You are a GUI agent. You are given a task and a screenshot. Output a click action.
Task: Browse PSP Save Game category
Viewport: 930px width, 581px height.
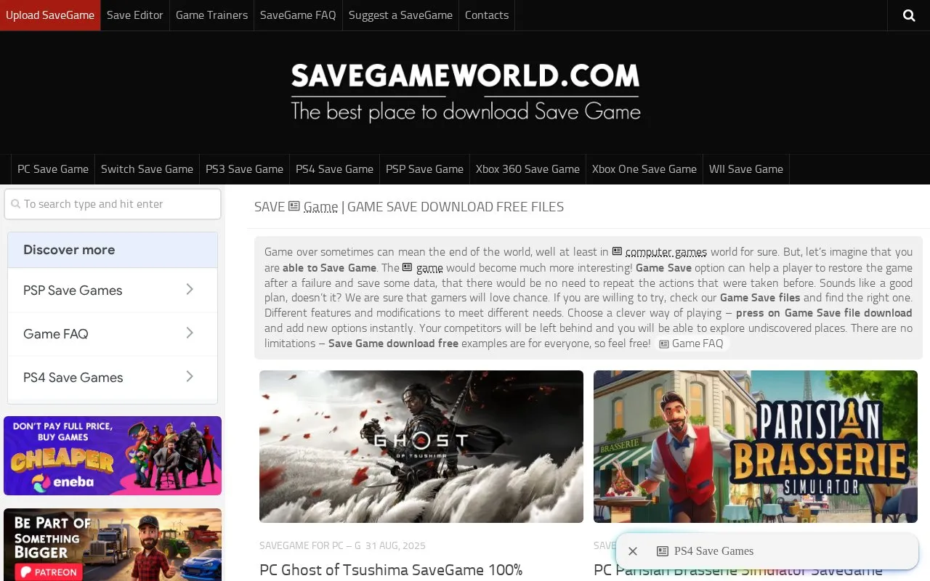[x=424, y=169]
